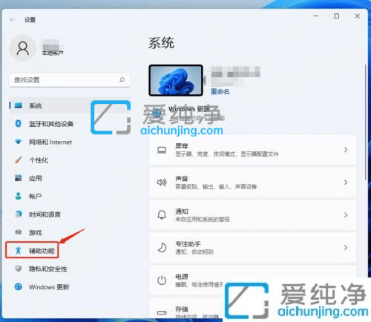The width and height of the screenshot is (371, 322).
Task: Click the time and language globe icon
Action: [18, 214]
